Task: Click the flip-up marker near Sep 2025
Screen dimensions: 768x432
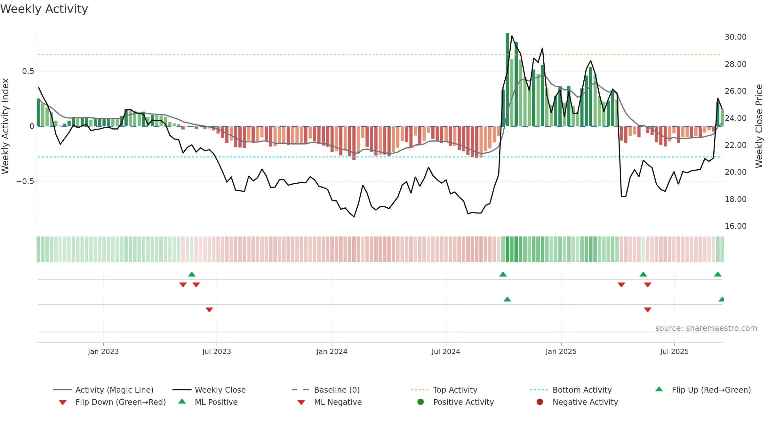Action: [x=718, y=274]
